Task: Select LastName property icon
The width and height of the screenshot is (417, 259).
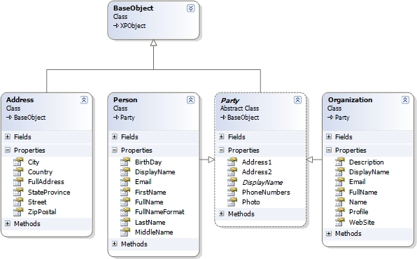Action: [x=125, y=222]
